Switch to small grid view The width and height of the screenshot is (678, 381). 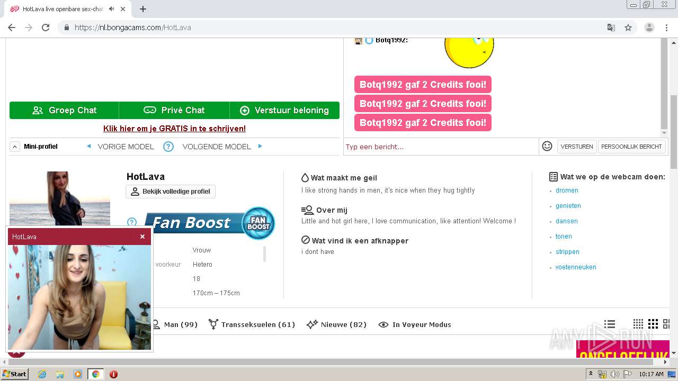(x=638, y=324)
